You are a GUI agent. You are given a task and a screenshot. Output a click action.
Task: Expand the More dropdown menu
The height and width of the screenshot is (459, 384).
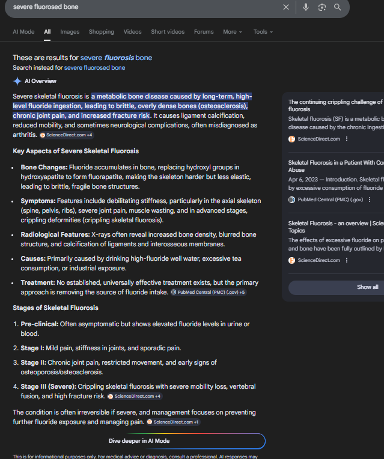click(233, 32)
